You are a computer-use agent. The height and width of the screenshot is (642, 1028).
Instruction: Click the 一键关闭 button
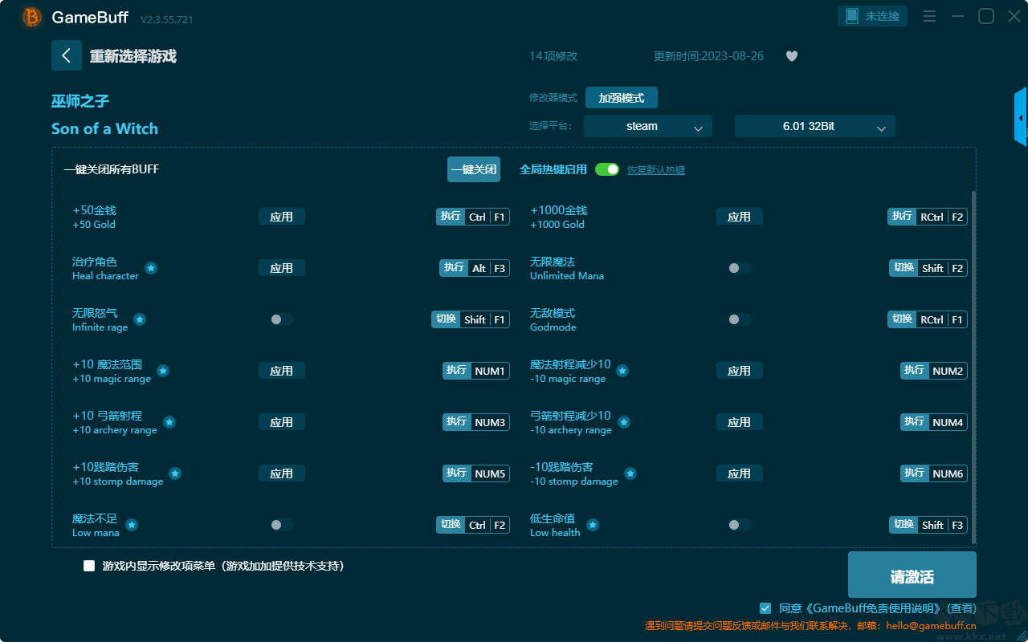pyautogui.click(x=474, y=169)
